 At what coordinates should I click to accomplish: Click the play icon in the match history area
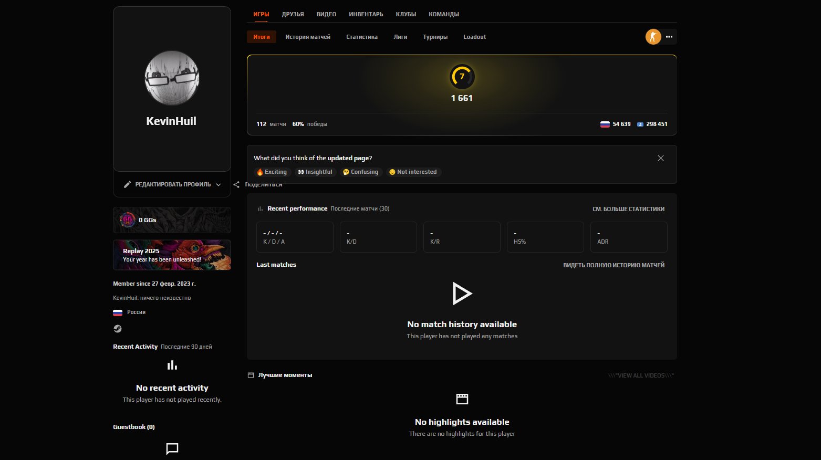[462, 294]
